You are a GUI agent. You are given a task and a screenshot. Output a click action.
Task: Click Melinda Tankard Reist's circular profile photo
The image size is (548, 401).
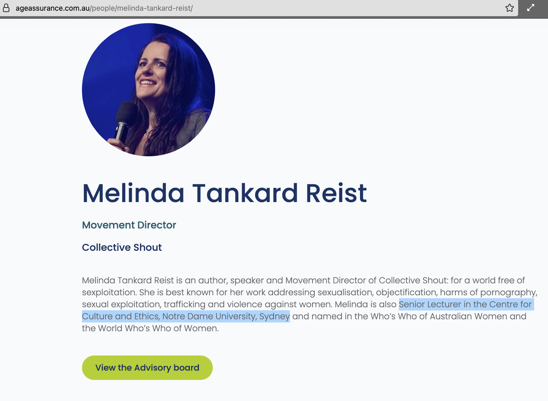(149, 90)
